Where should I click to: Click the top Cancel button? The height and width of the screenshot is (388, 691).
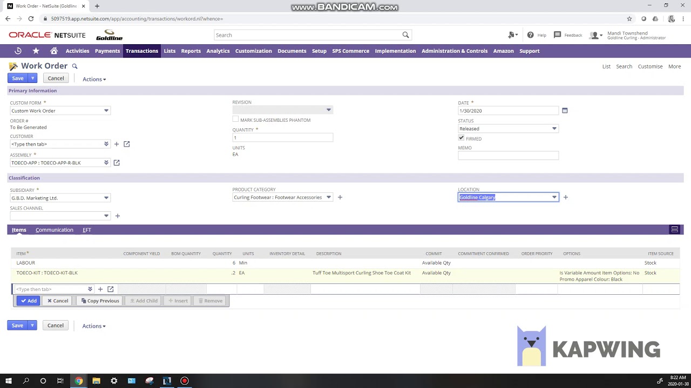pyautogui.click(x=56, y=78)
